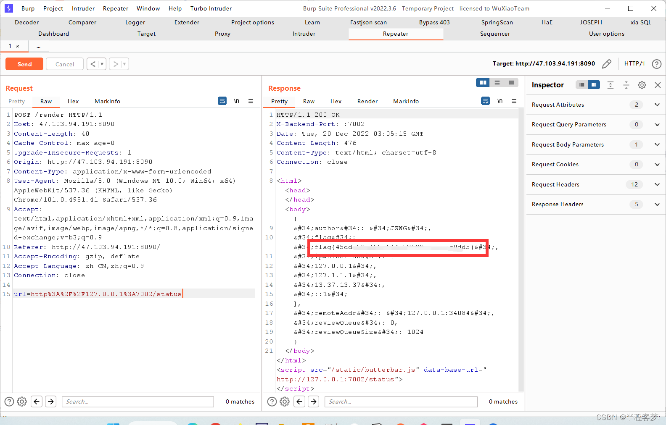Switch to the Proxy tab

click(222, 34)
